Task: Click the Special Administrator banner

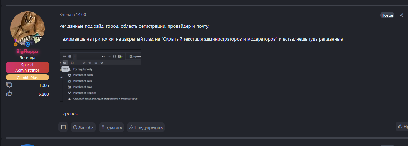Action: click(x=27, y=67)
